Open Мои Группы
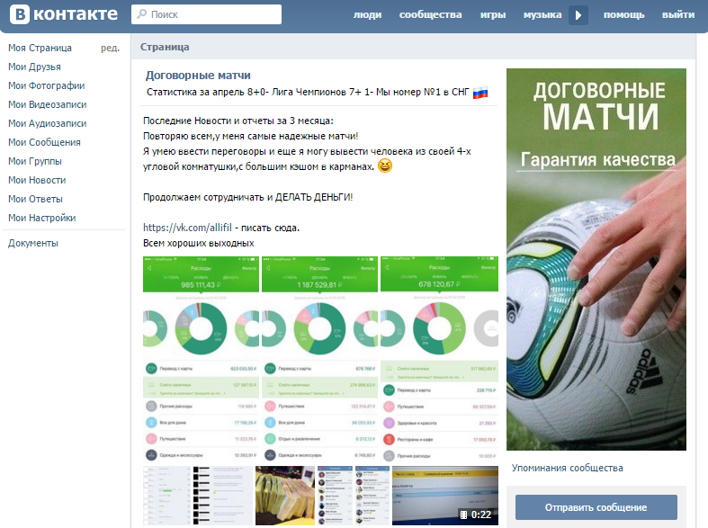The image size is (708, 528). (35, 162)
